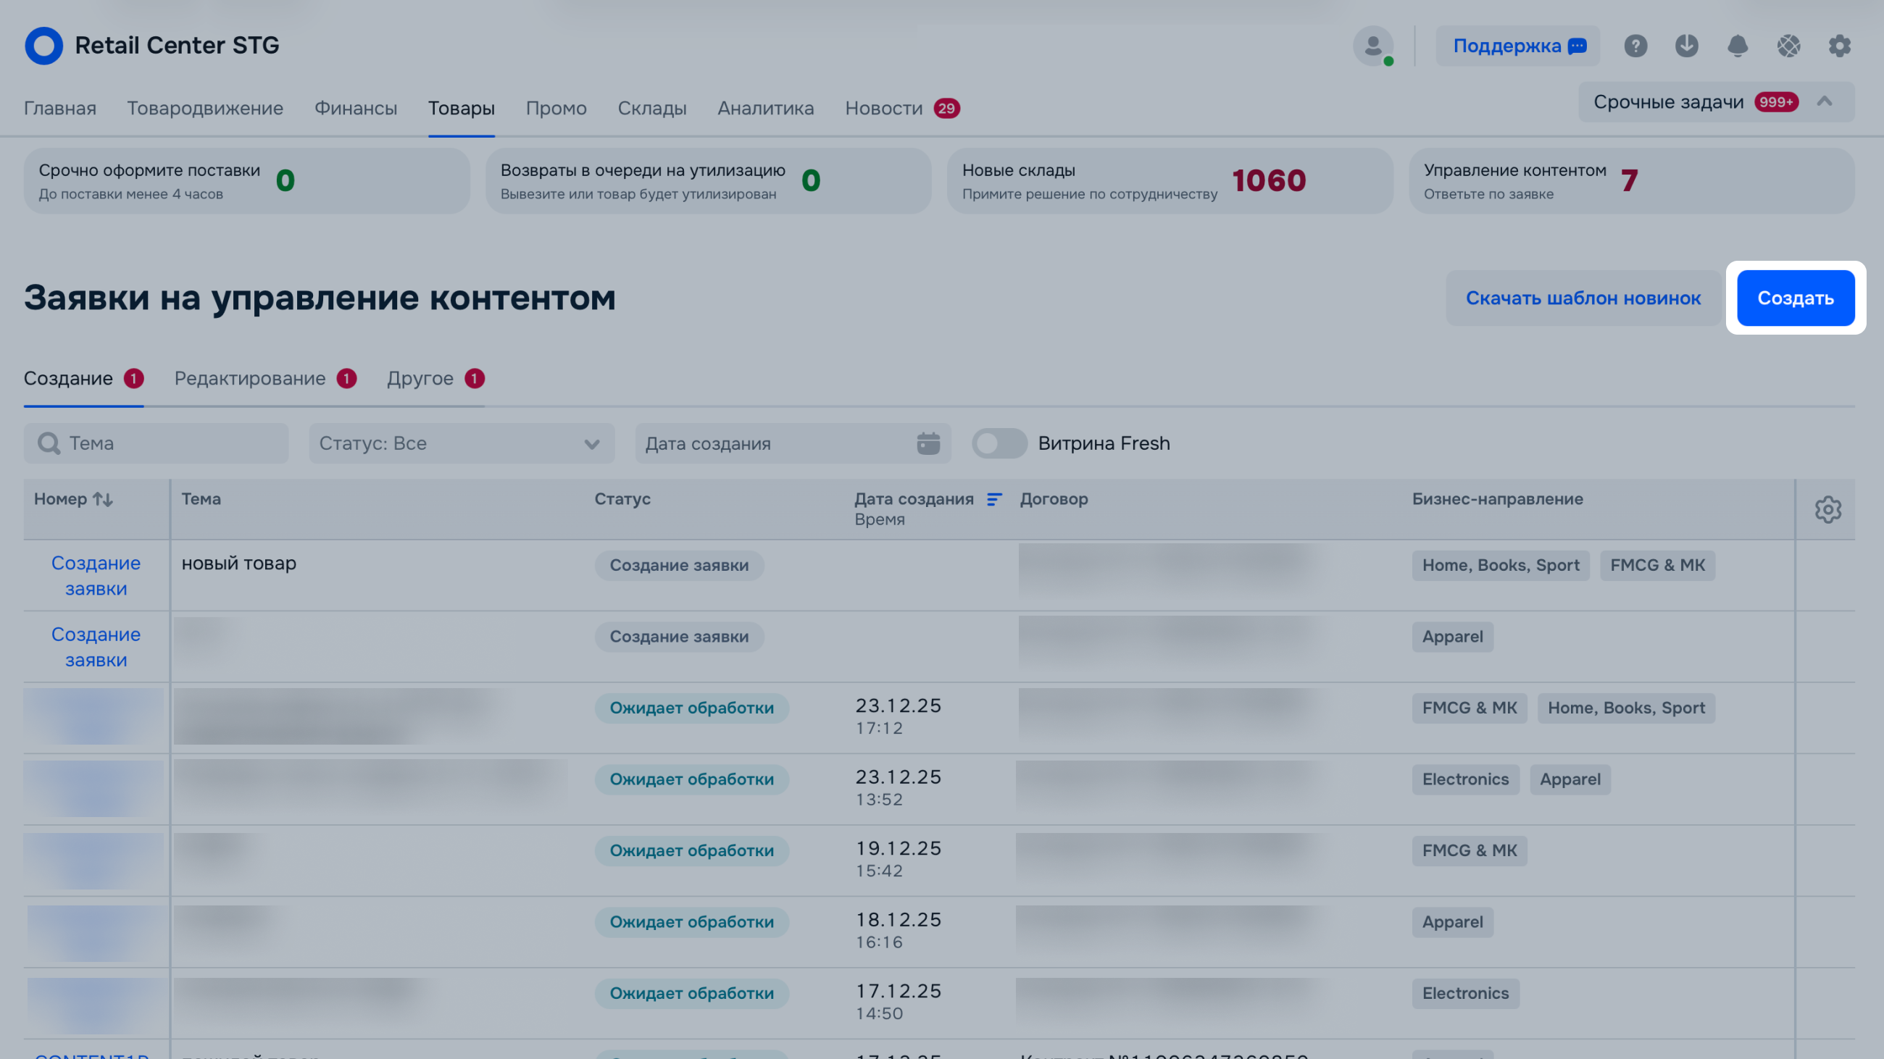Click calendar icon in Дата создания field
Viewport: 1884px width, 1059px height.
(928, 443)
